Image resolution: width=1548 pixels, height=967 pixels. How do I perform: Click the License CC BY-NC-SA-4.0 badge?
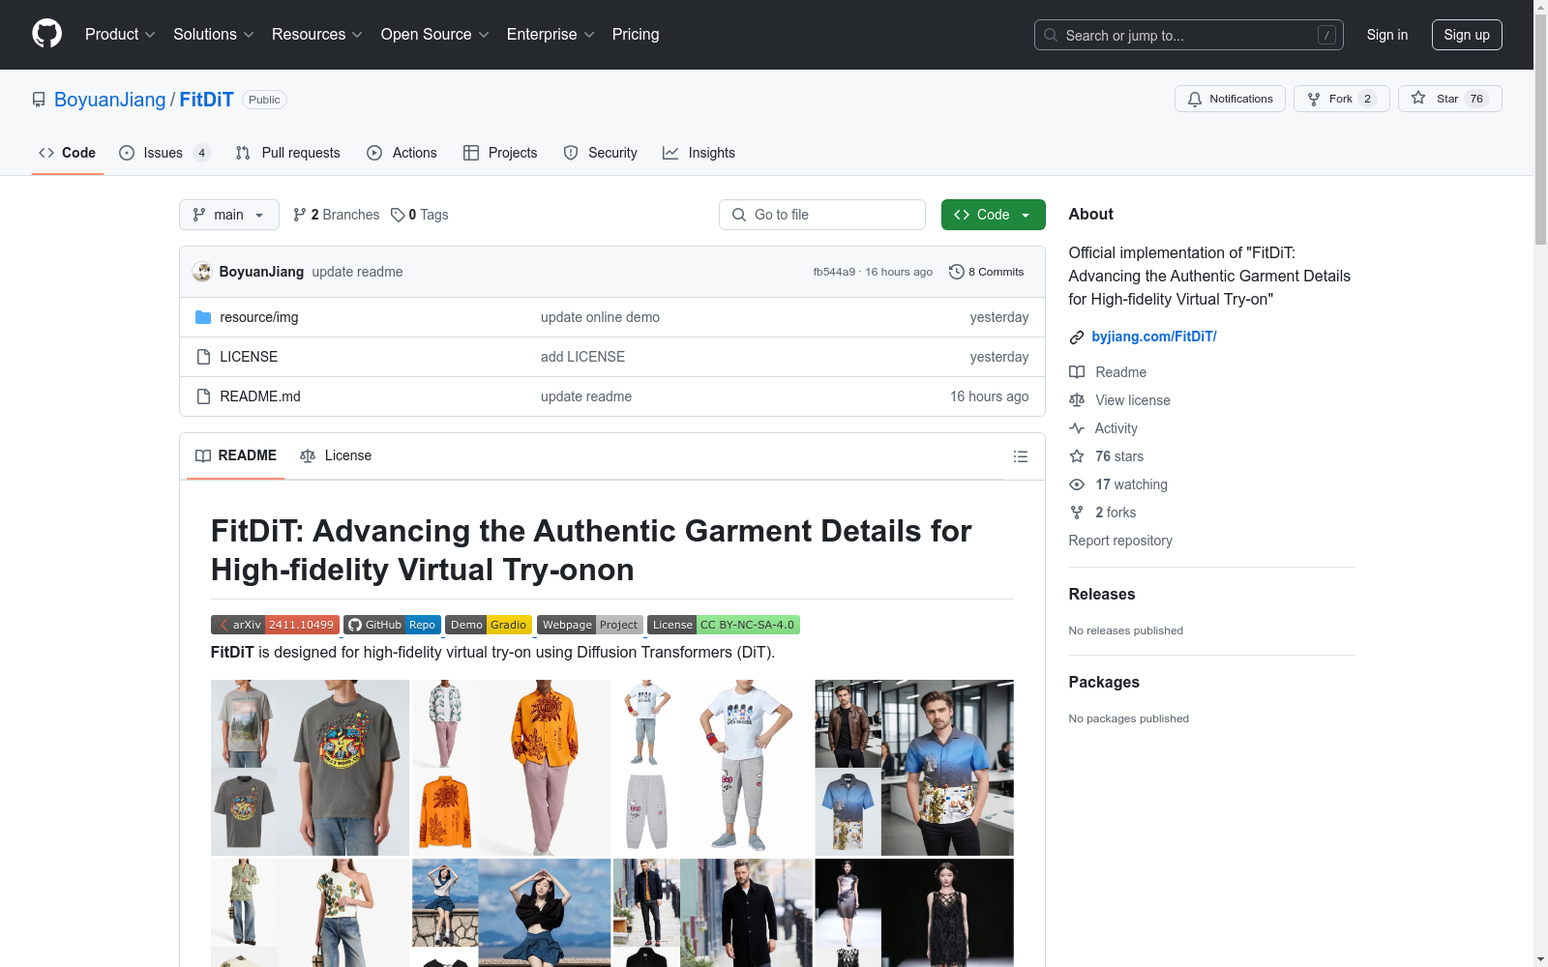click(x=724, y=625)
